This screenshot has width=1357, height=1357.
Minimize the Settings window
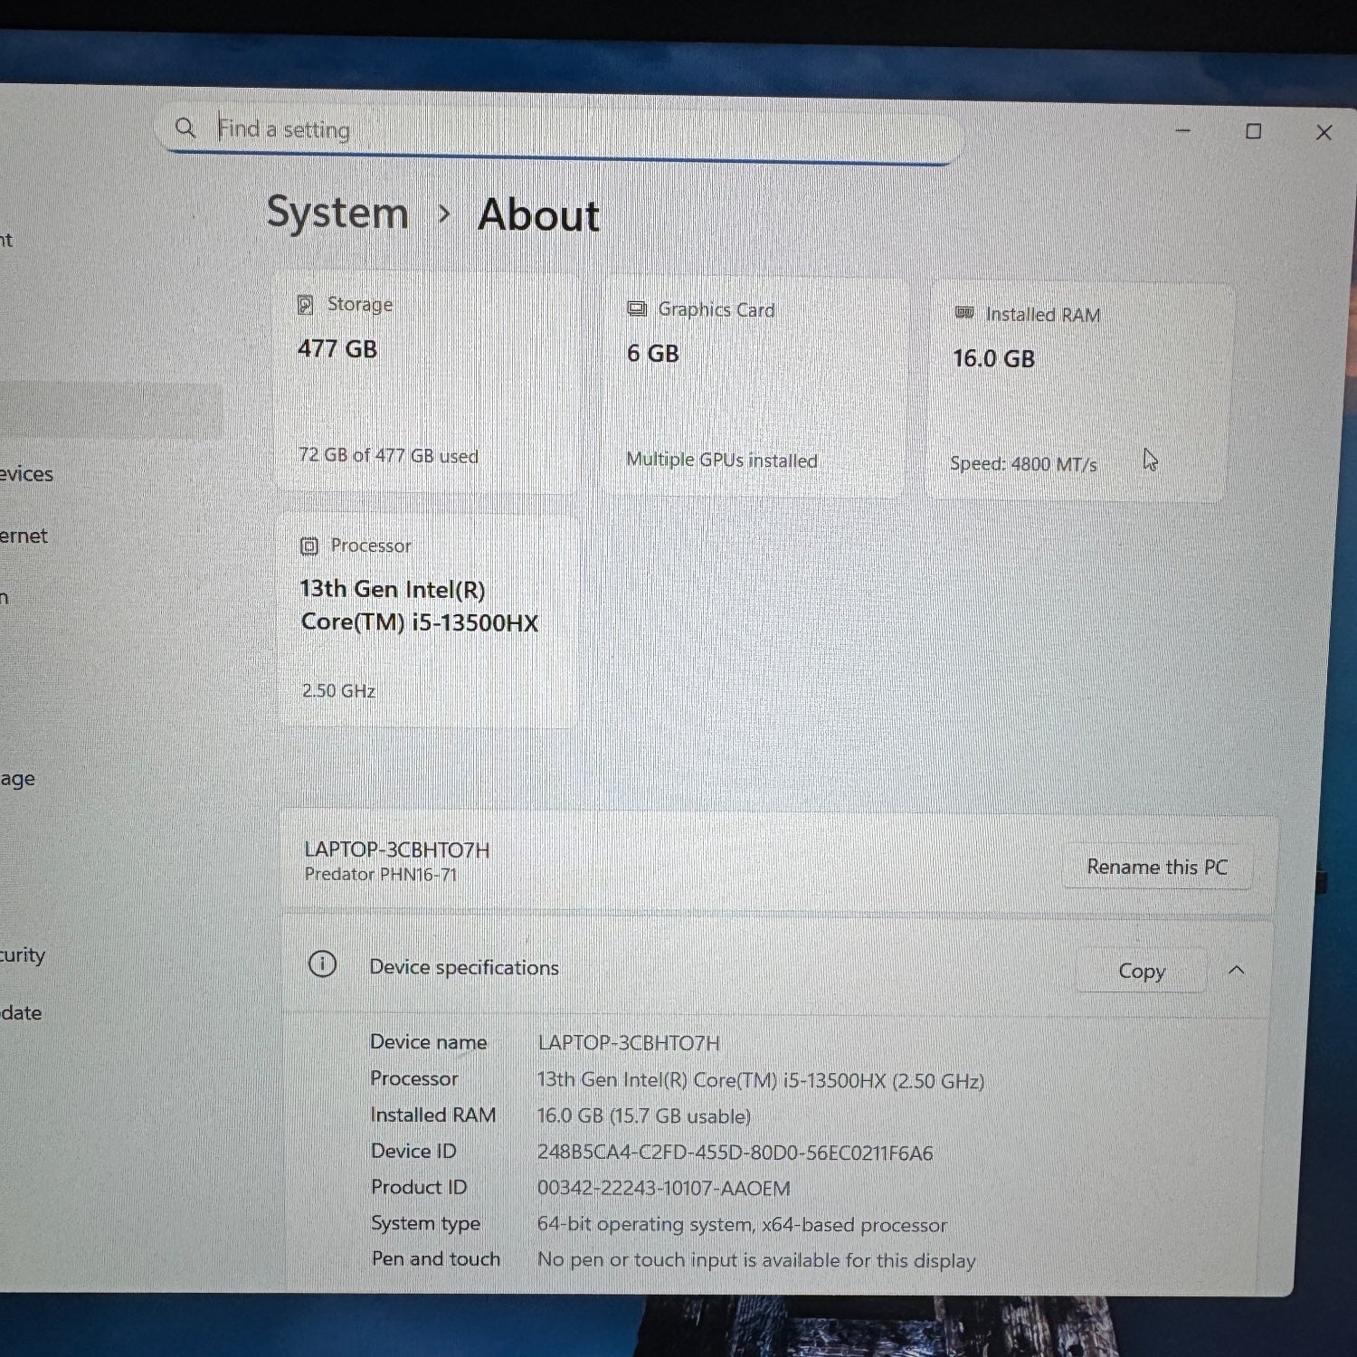pos(1182,132)
